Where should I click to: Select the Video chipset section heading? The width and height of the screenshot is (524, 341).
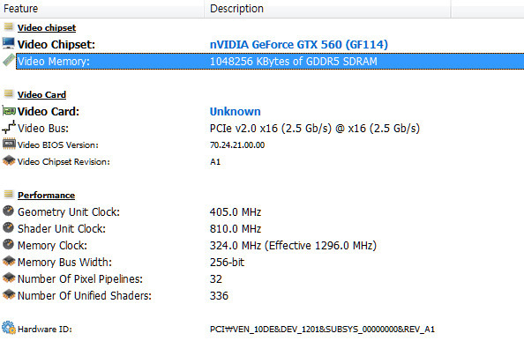pos(47,27)
